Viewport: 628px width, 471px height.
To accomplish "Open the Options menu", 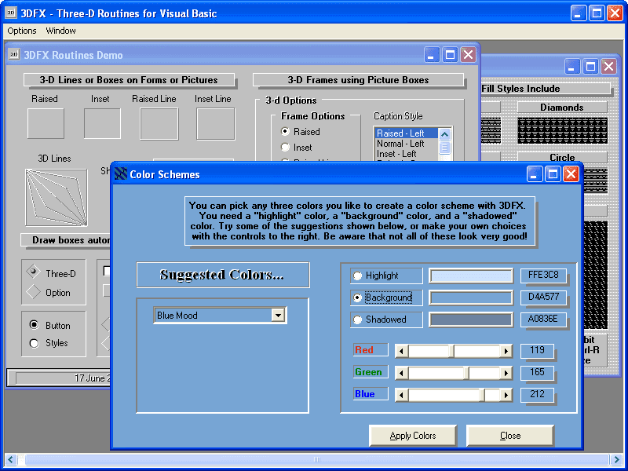I will [22, 31].
